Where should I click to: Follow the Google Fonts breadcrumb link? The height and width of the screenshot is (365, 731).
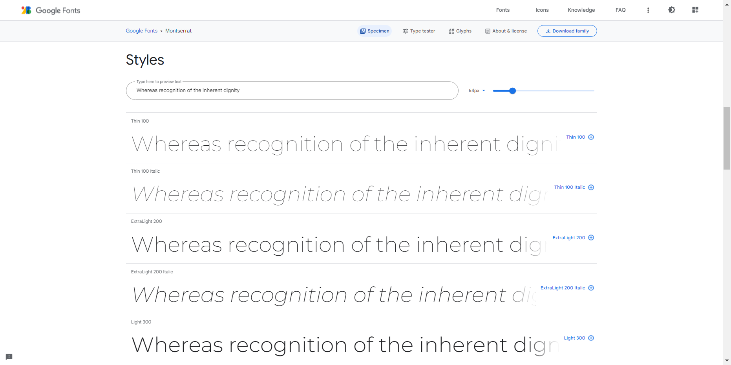click(x=141, y=31)
